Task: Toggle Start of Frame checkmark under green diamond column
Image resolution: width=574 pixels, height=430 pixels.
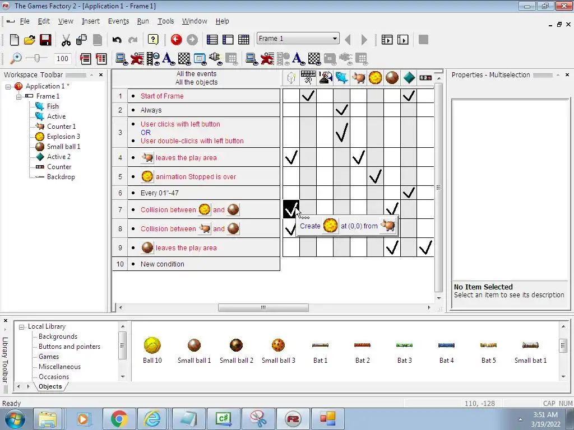Action: click(x=409, y=96)
